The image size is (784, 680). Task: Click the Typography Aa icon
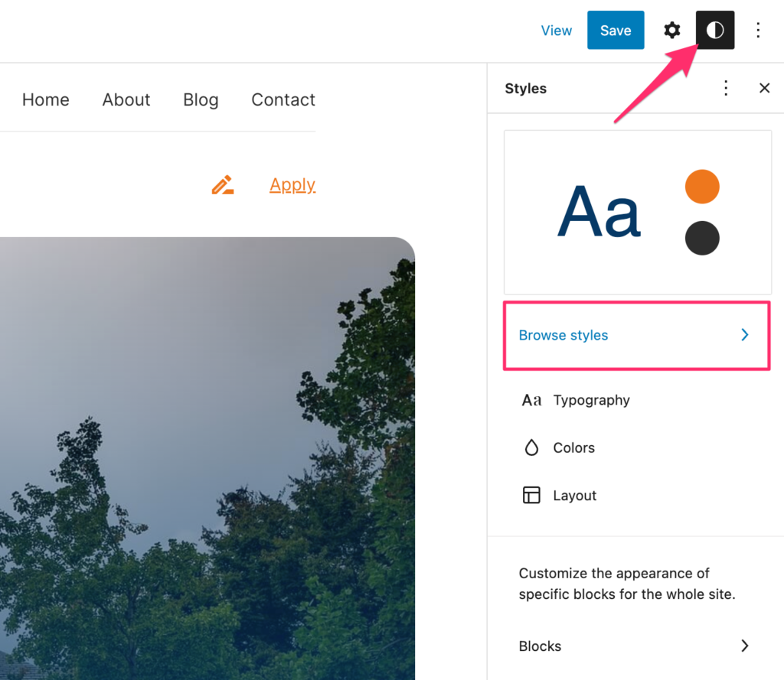pyautogui.click(x=531, y=400)
